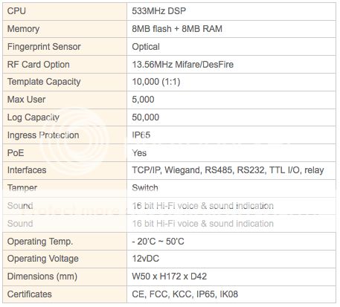340x307 pixels.
Task: Select the 12vDC Operating Voltage value
Action: click(x=146, y=259)
